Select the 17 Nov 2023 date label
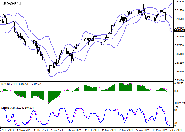 (24, 130)
